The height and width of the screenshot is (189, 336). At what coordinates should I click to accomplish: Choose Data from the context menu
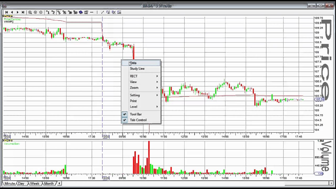[141, 63]
